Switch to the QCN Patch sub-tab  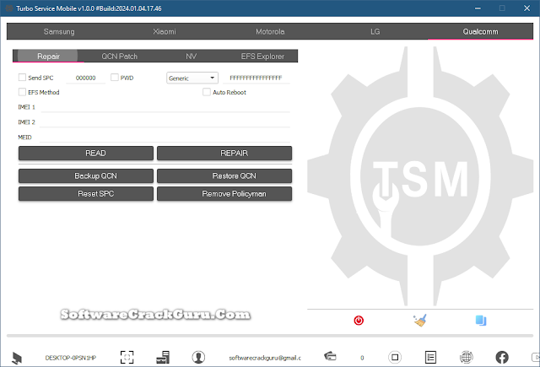(x=120, y=57)
